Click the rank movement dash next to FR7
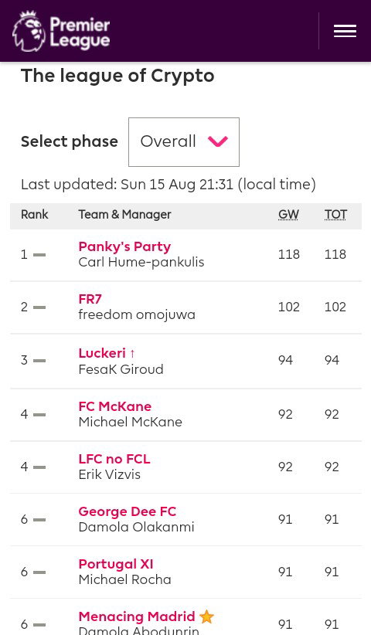This screenshot has height=635, width=371. pyautogui.click(x=39, y=307)
